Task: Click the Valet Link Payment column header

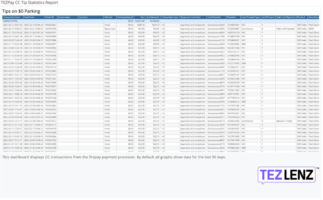Action: [286, 17]
